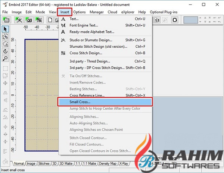Image resolution: width=224 pixels, height=173 pixels.
Task: Select Cross Reference Line... entry
Action: (x=105, y=95)
